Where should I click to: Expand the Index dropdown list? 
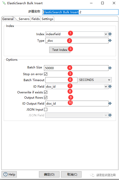point(106,34)
